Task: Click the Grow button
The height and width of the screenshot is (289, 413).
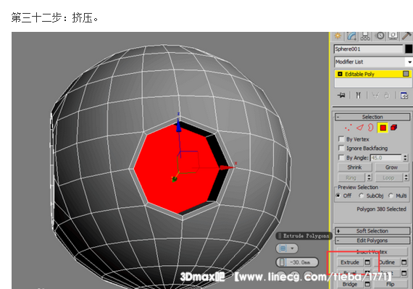Action: coord(391,167)
